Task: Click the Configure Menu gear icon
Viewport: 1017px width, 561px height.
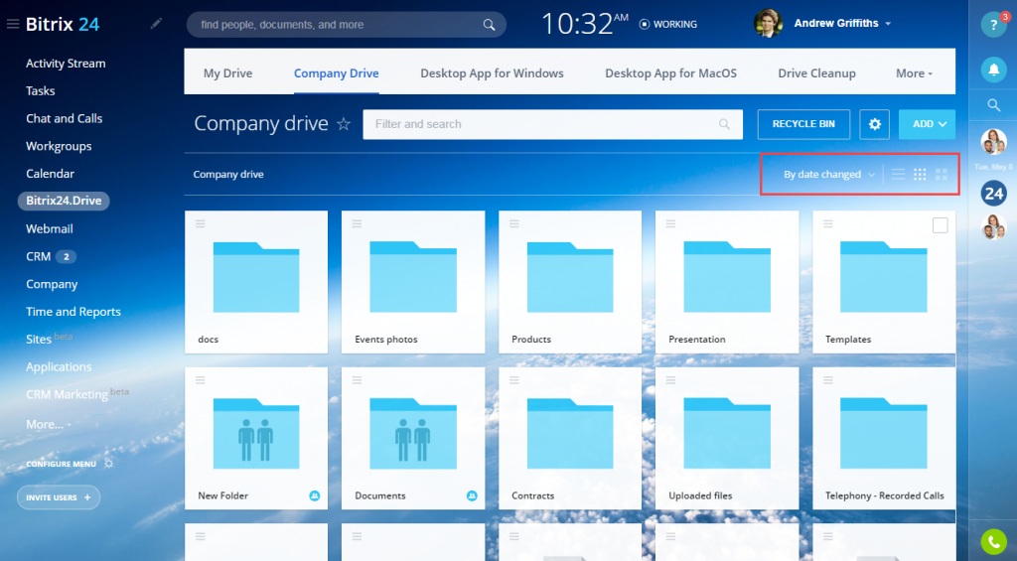Action: (108, 464)
